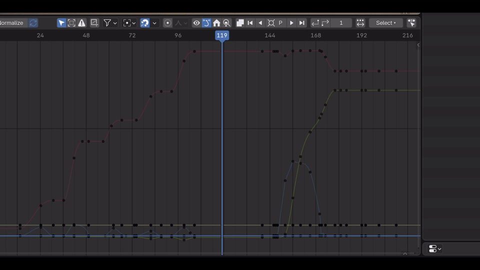Open the pivot point dropdown
The height and width of the screenshot is (270, 480).
tap(129, 23)
